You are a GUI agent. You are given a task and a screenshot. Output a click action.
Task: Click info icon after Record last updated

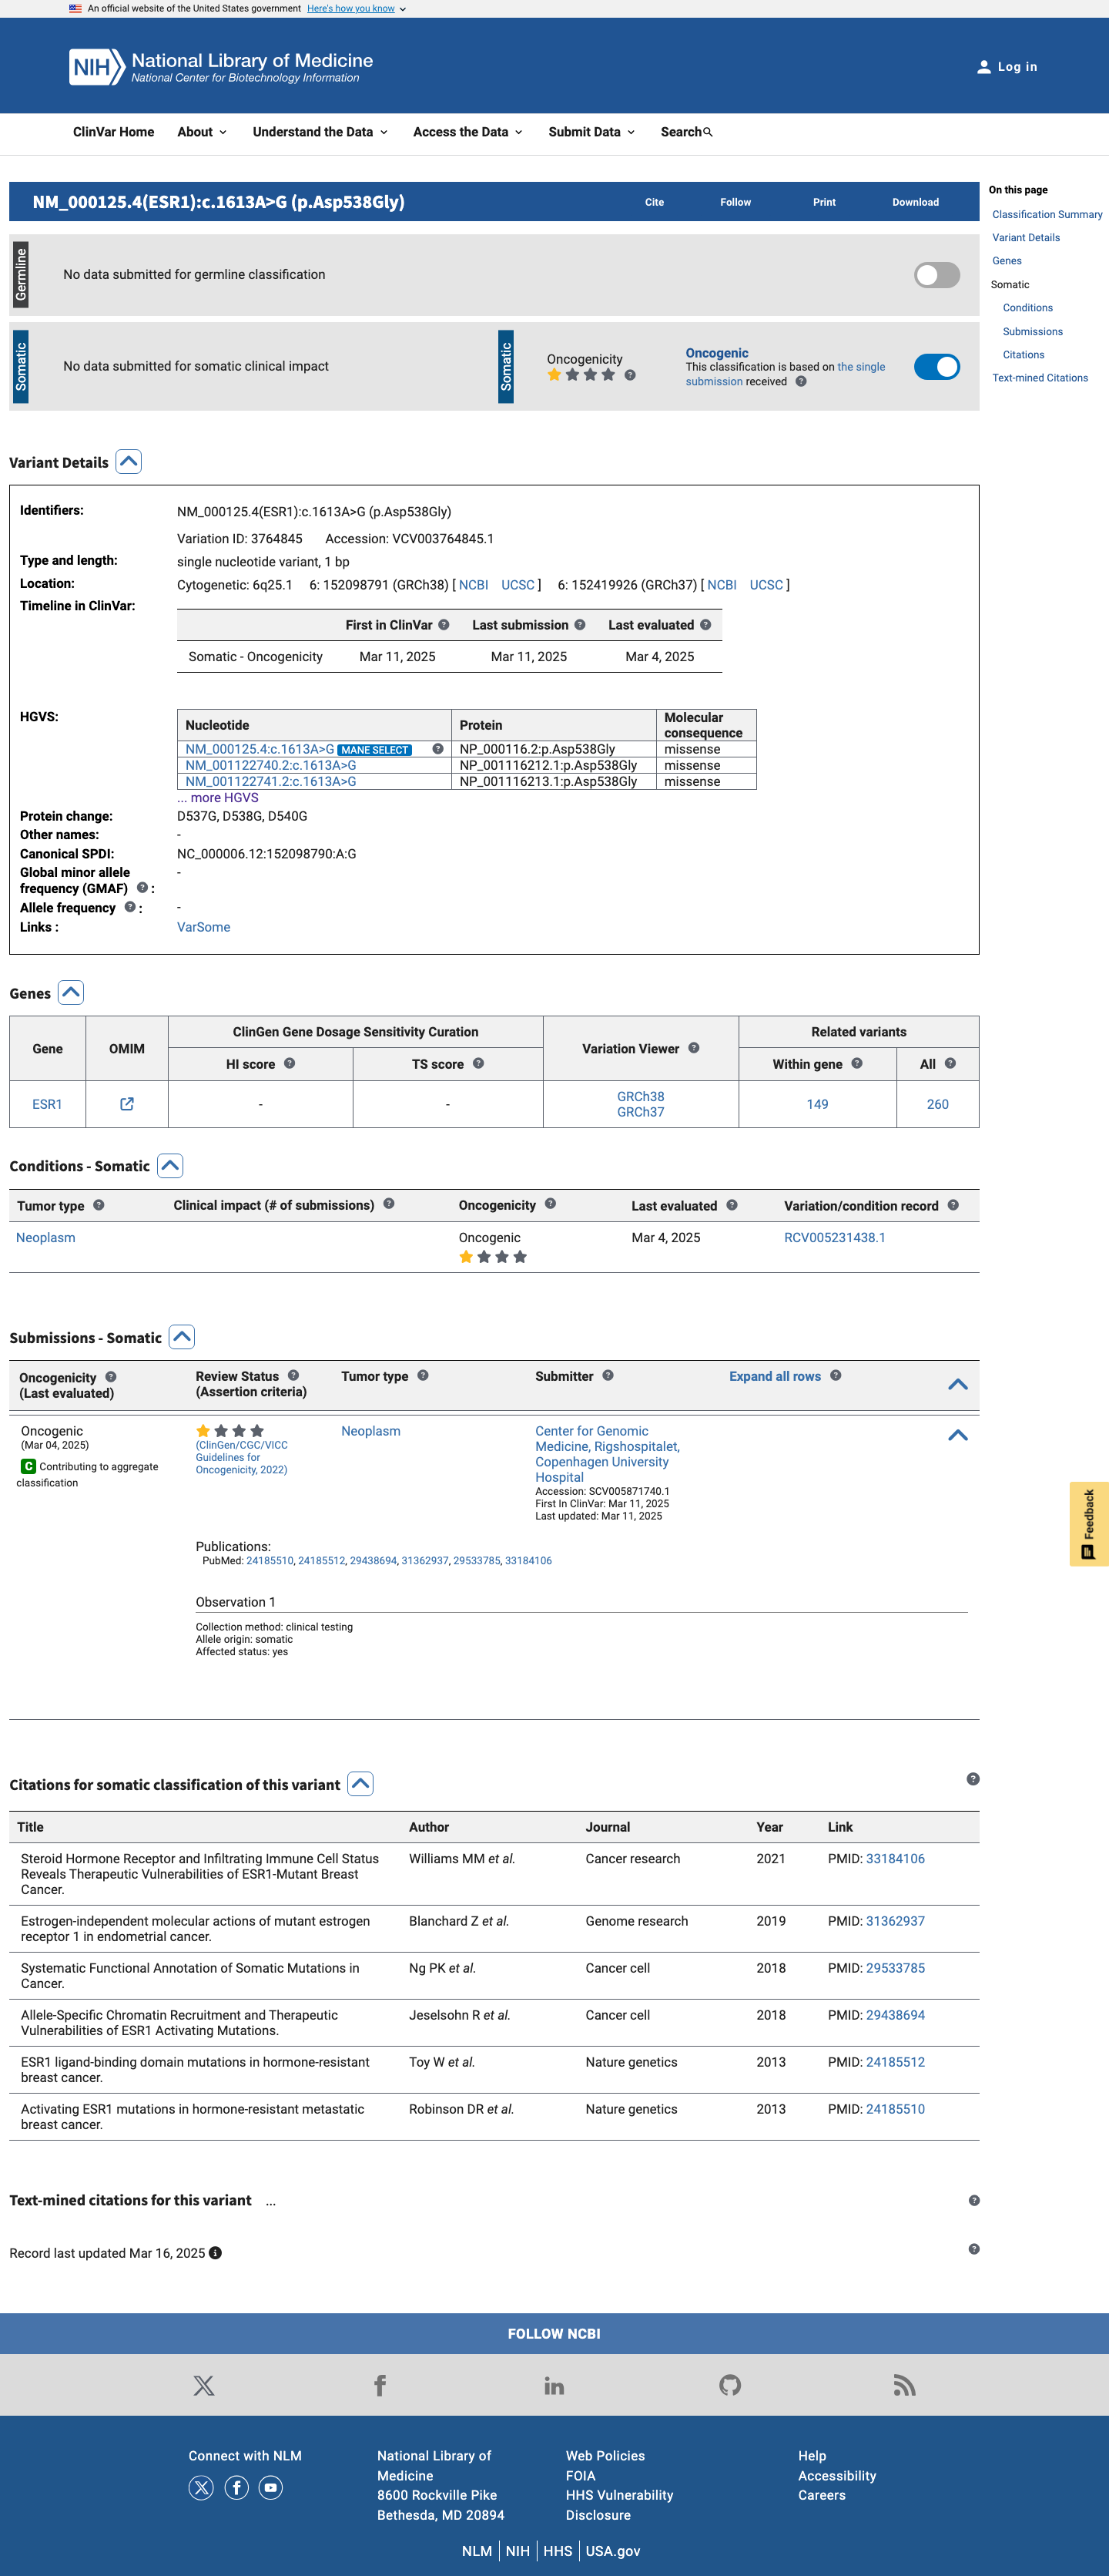215,2253
